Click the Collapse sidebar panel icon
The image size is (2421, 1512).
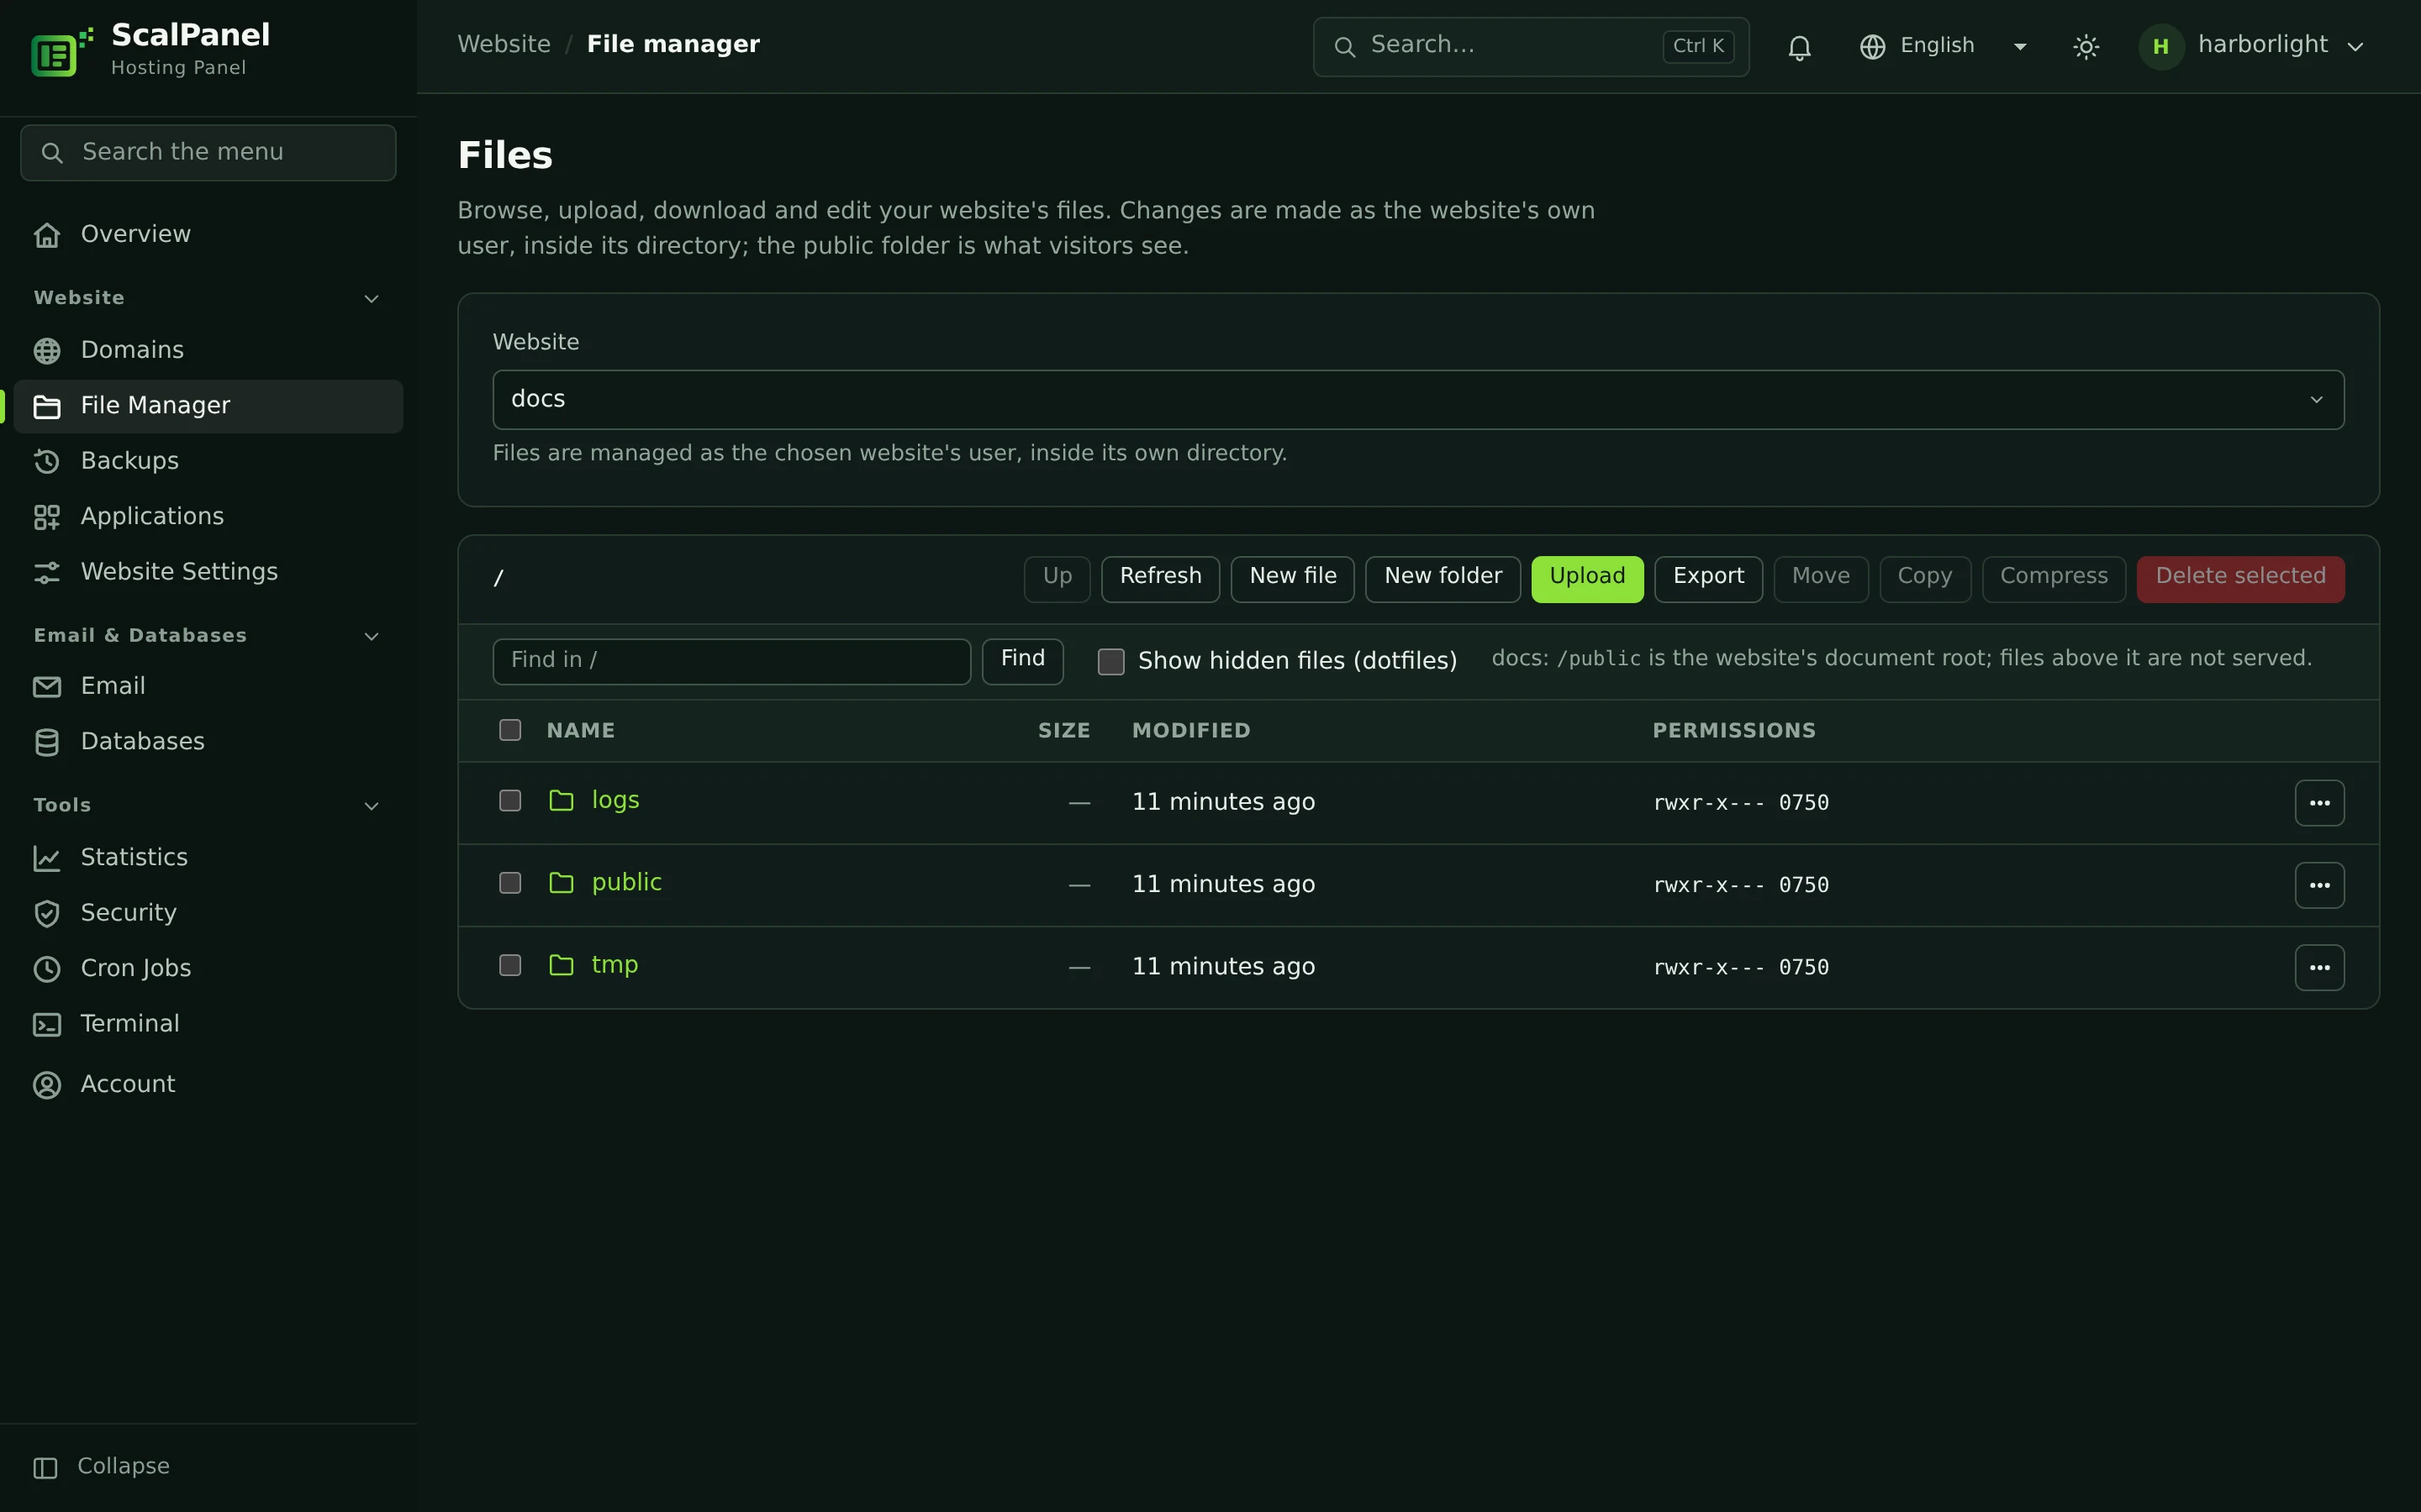[x=45, y=1467]
